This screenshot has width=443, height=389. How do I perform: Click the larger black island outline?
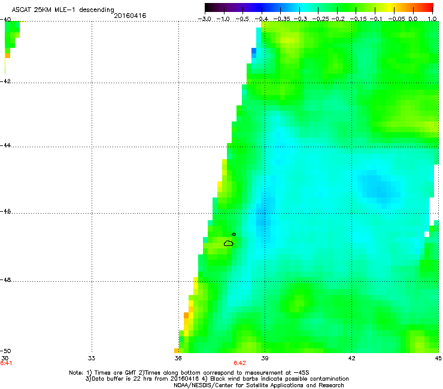pos(229,243)
